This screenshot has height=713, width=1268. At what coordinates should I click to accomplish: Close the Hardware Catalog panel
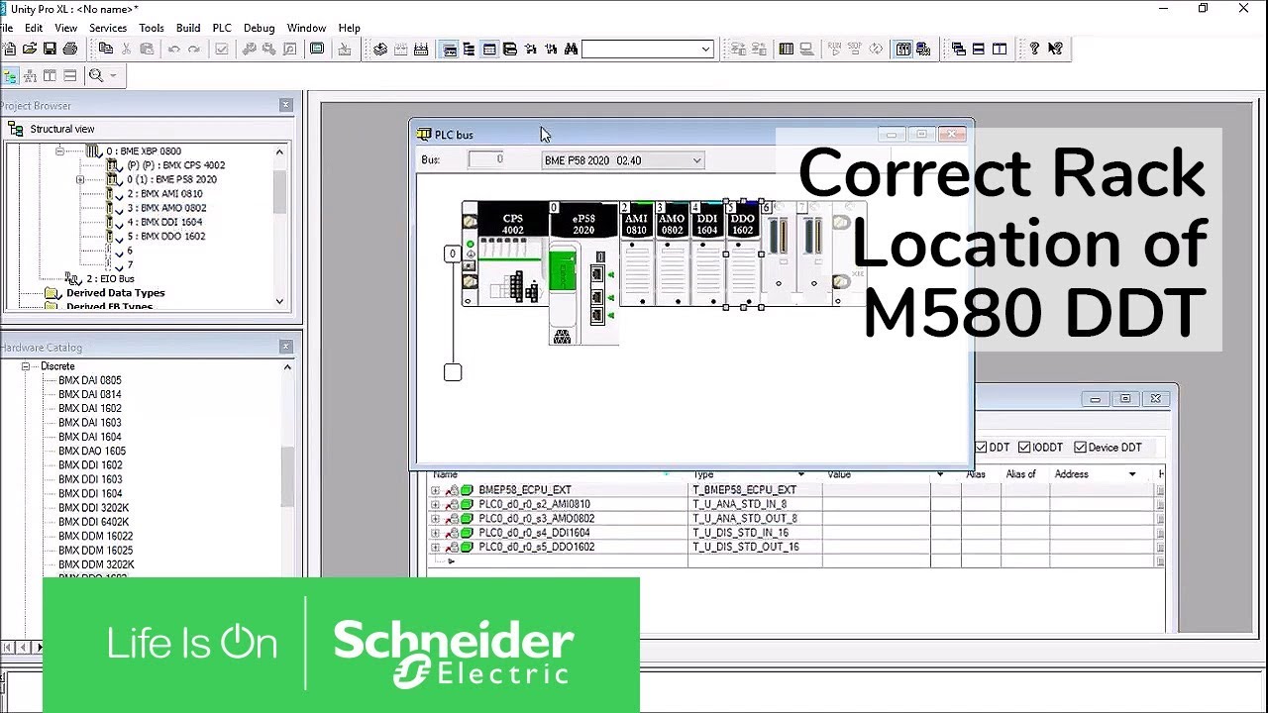[x=286, y=347]
